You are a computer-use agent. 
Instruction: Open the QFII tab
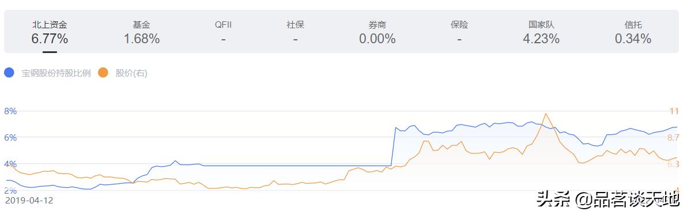(x=223, y=32)
